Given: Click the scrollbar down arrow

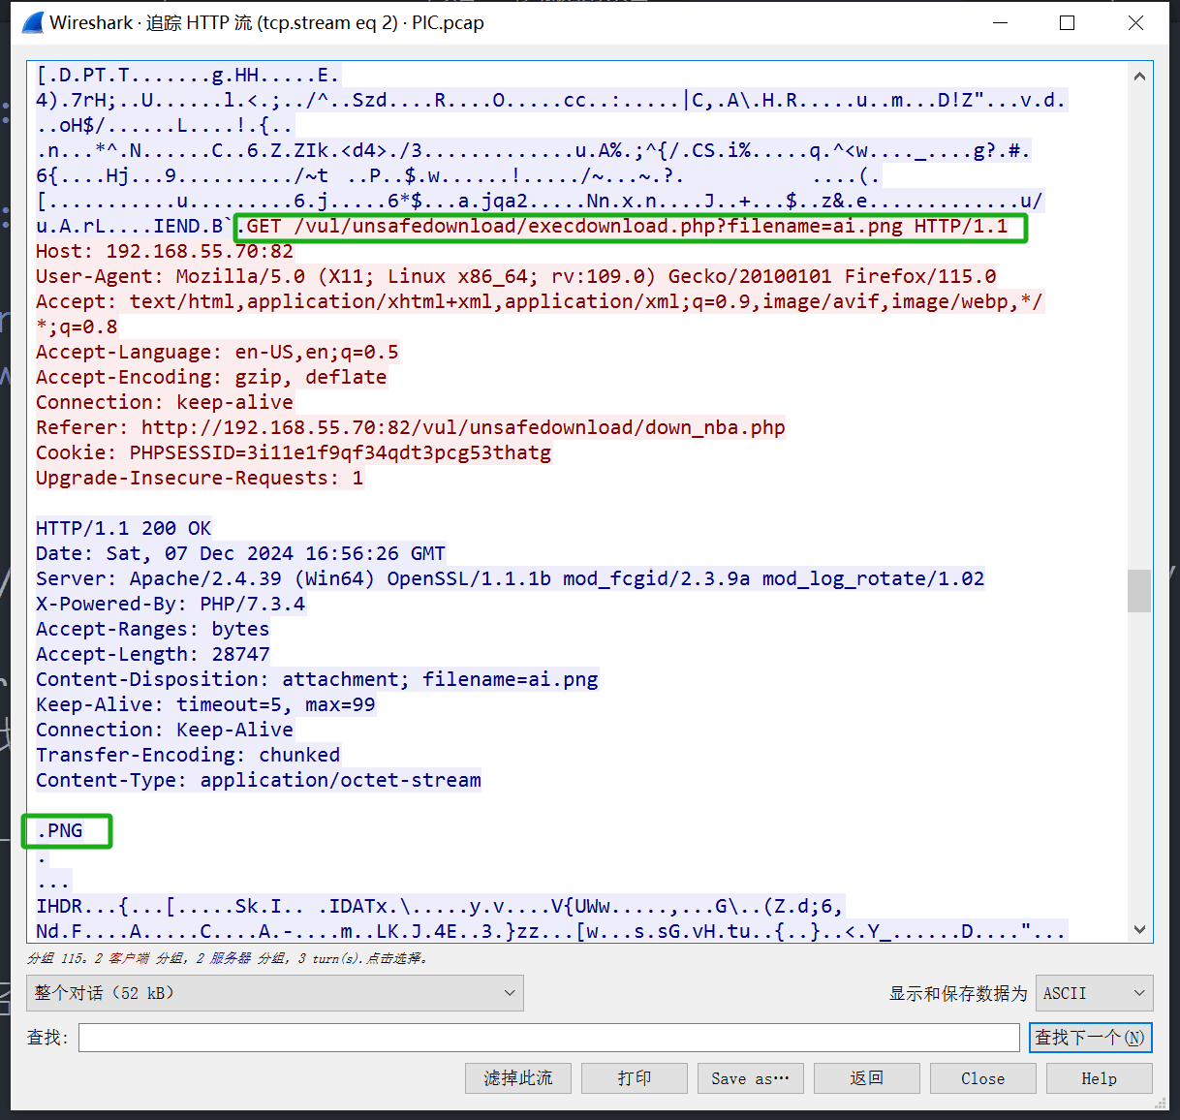Looking at the screenshot, I should [1139, 929].
